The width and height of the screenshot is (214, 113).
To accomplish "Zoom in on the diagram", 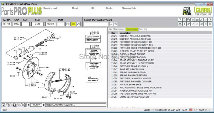I will [x=7, y=105].
